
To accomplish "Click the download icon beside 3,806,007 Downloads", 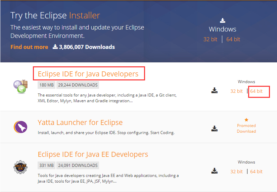I will pos(55,47).
